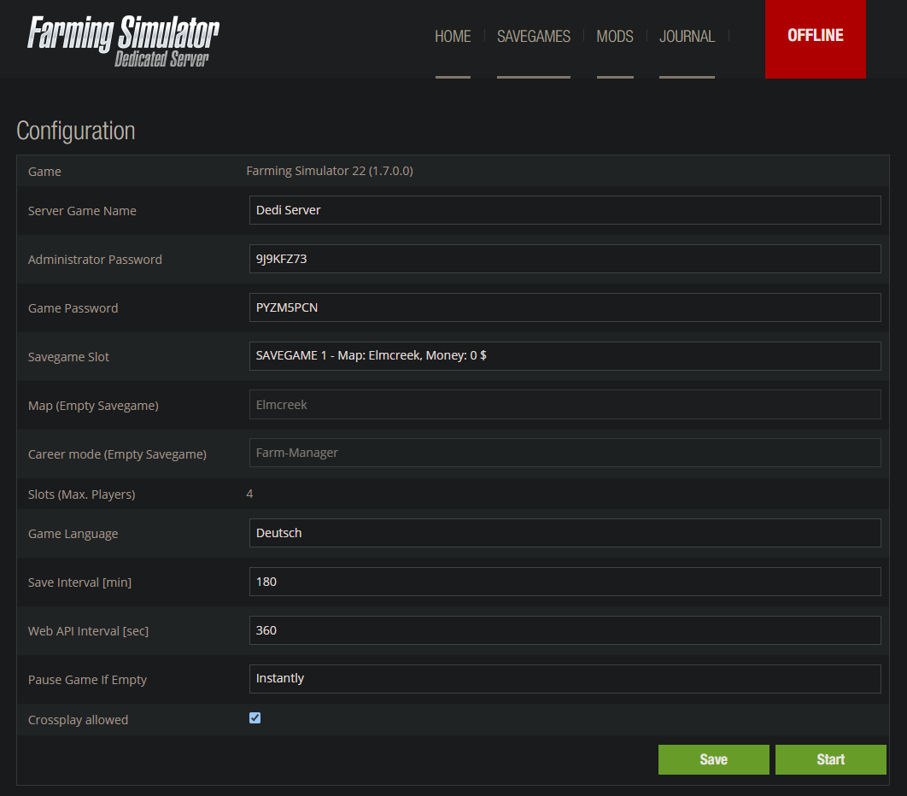Uncheck the Crossplay allowed checkbox
The width and height of the screenshot is (907, 796).
(255, 718)
